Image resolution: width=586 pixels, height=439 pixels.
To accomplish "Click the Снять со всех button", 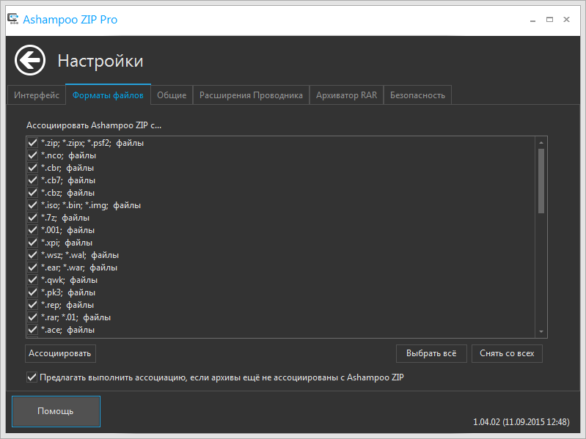I will pos(507,353).
